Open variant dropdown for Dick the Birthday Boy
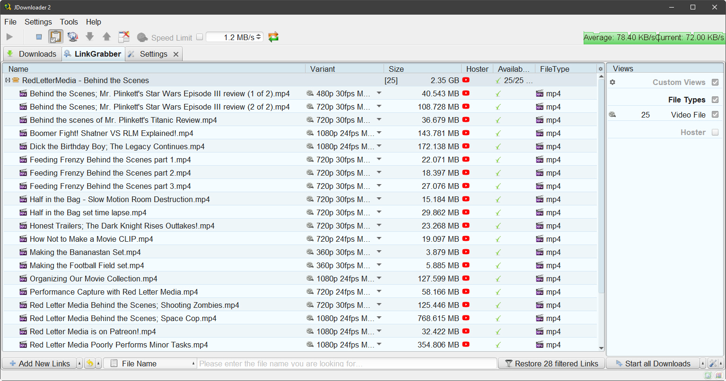This screenshot has width=726, height=381. (x=379, y=146)
